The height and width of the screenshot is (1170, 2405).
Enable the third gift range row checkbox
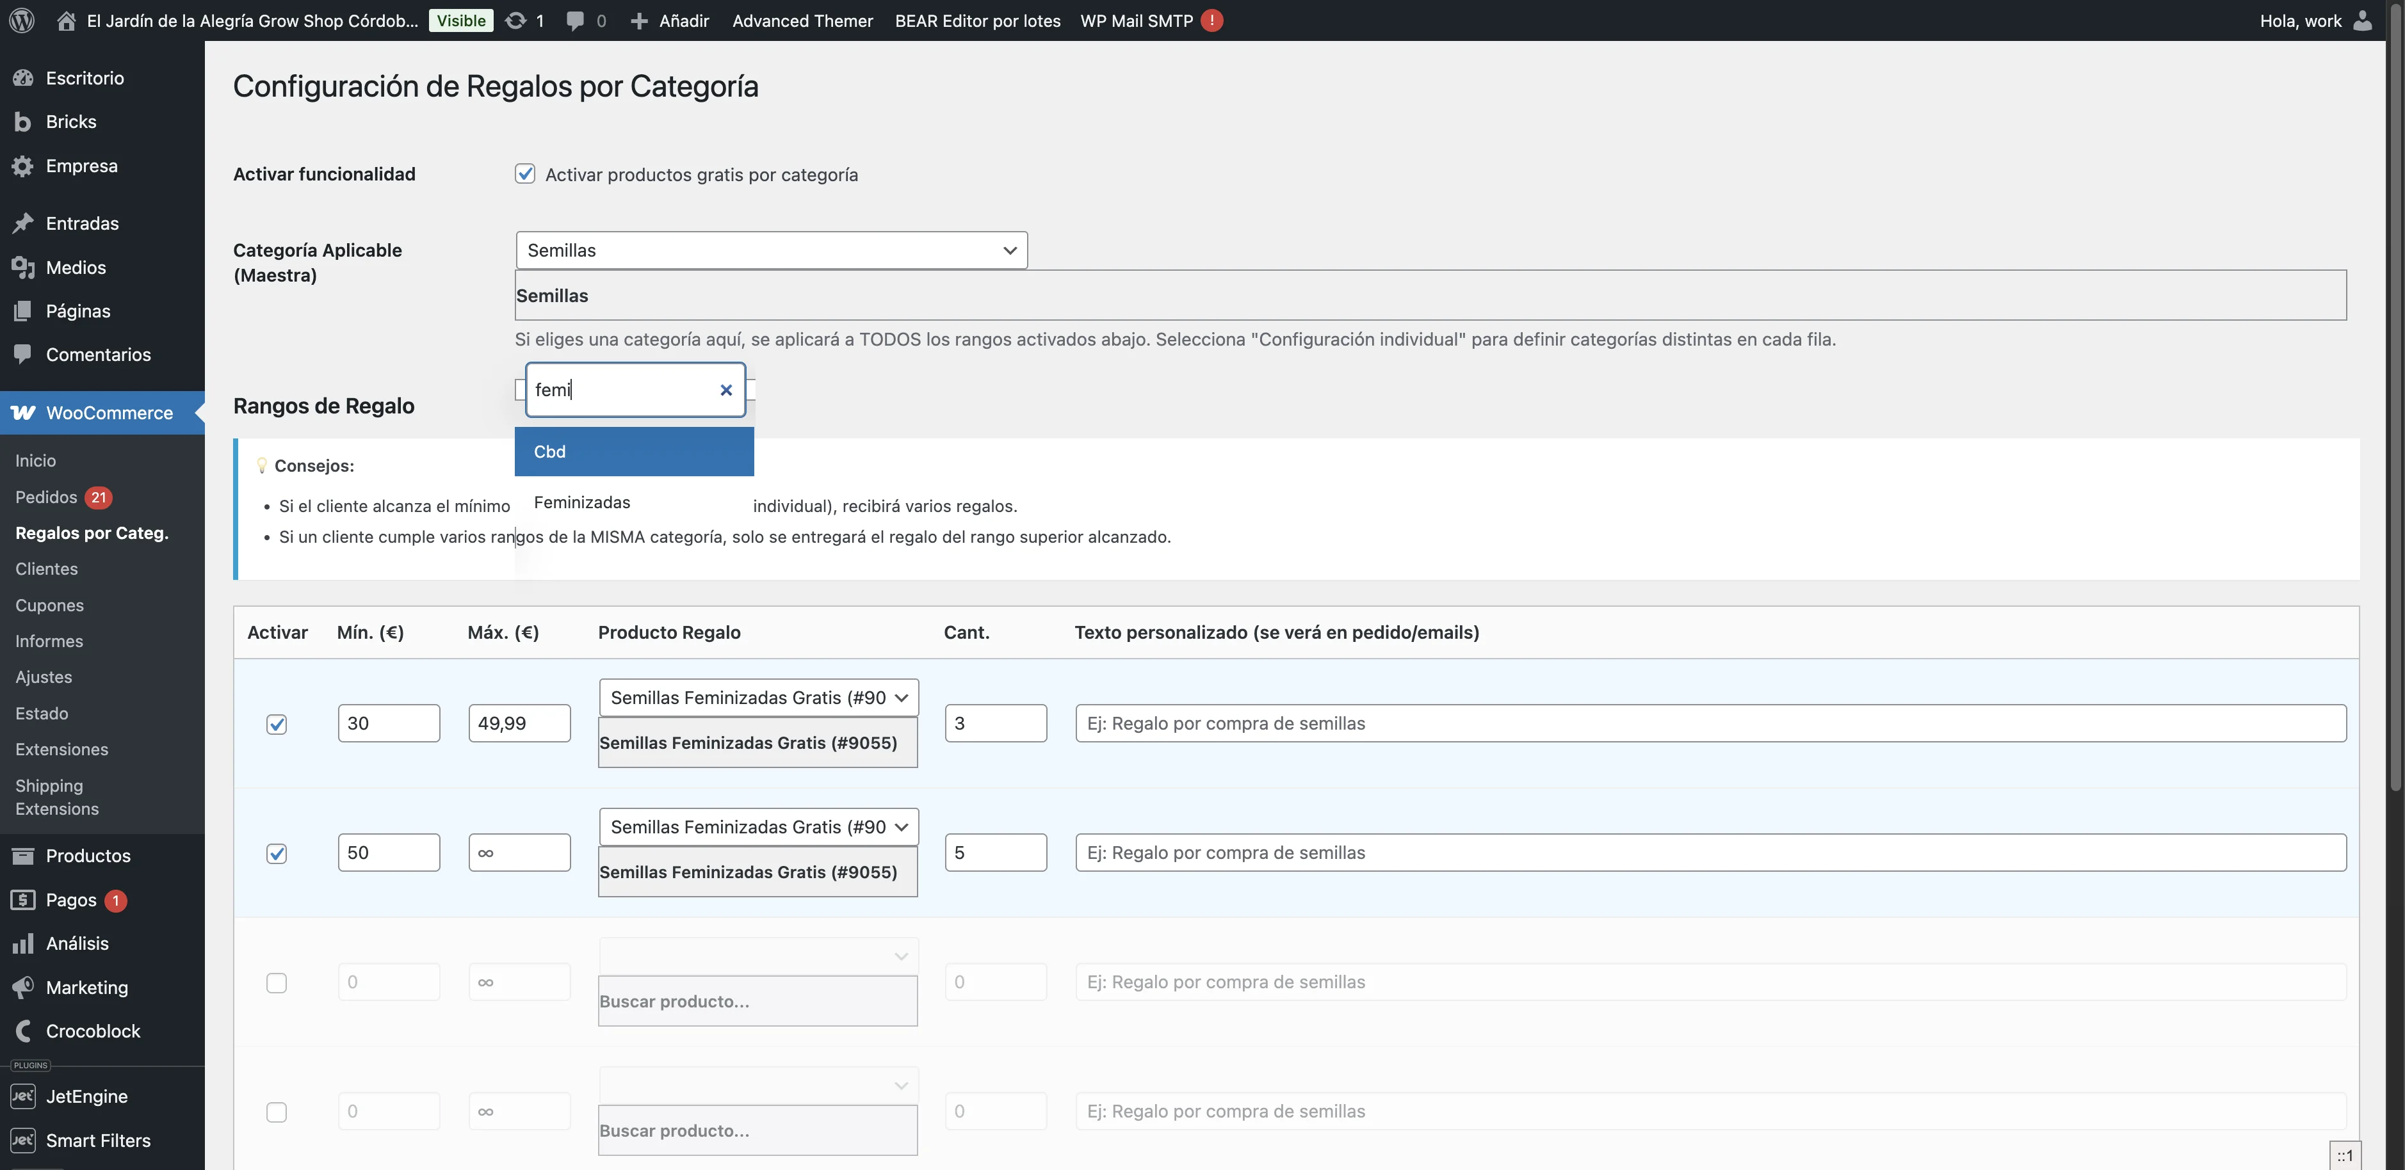point(277,983)
